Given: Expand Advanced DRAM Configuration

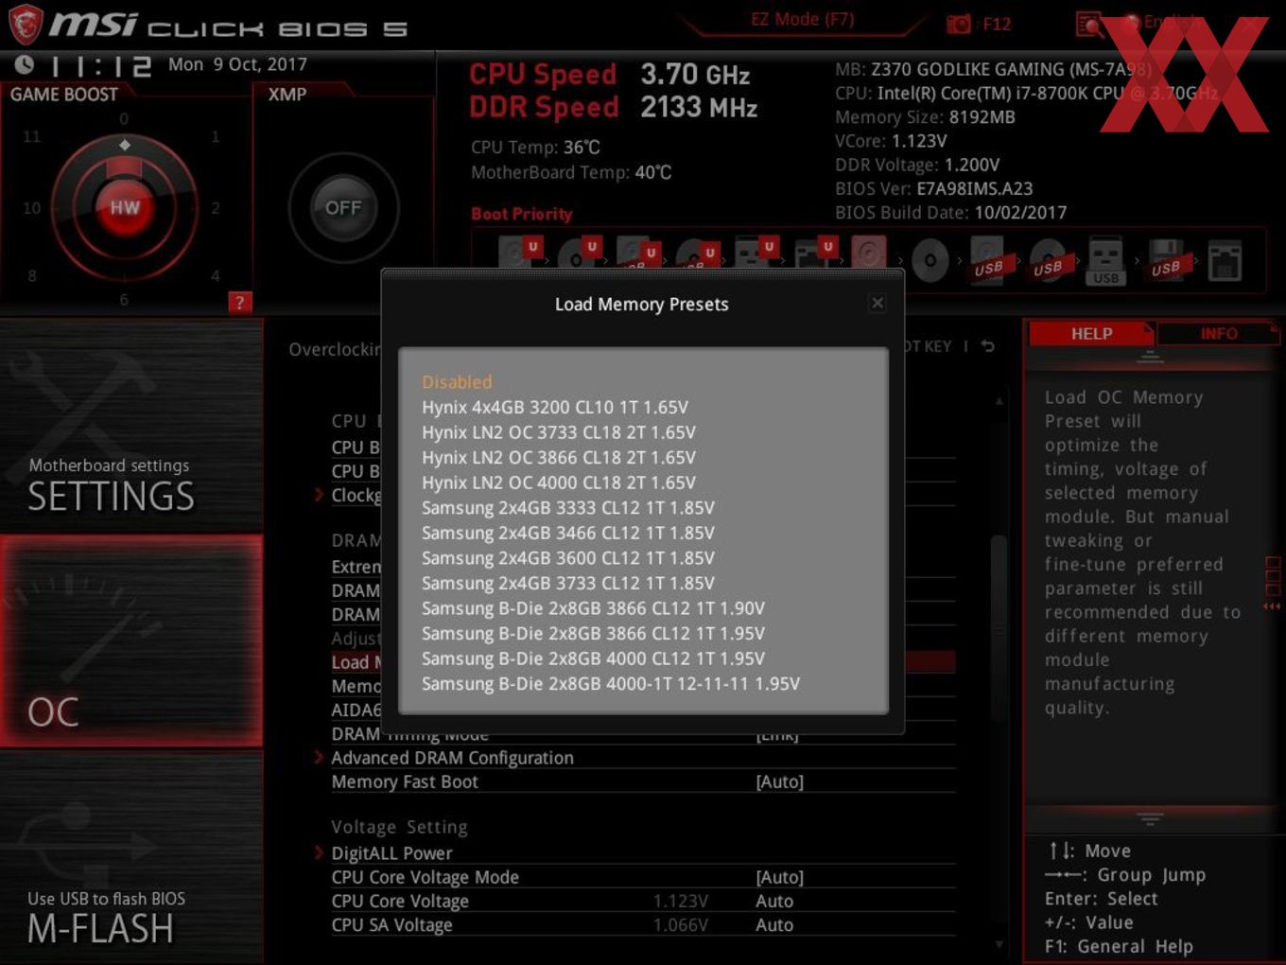Looking at the screenshot, I should 452,758.
